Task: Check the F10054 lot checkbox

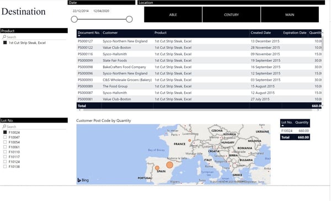Action: 5,142
